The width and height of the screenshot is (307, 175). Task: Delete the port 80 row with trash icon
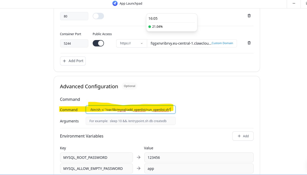tap(249, 16)
